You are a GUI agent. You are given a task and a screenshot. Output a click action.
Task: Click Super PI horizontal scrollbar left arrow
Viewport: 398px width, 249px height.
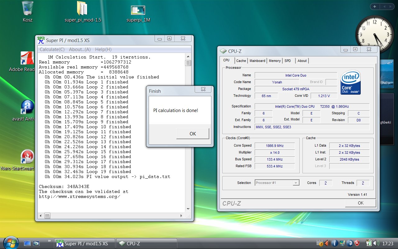[x=40, y=215]
